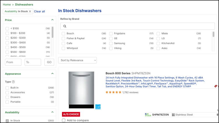Click the Stainless Steel finish label
This screenshot has width=219, height=123.
(x=184, y=115)
